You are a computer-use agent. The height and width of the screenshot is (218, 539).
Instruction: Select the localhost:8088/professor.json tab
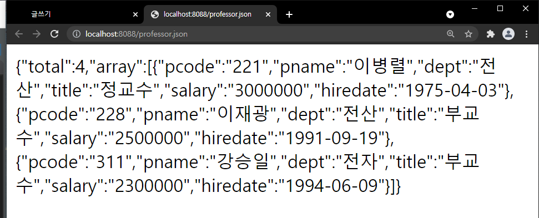coord(210,14)
